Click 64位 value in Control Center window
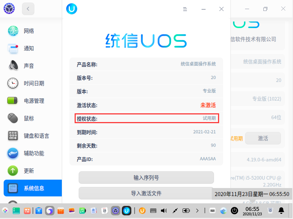 (276, 117)
